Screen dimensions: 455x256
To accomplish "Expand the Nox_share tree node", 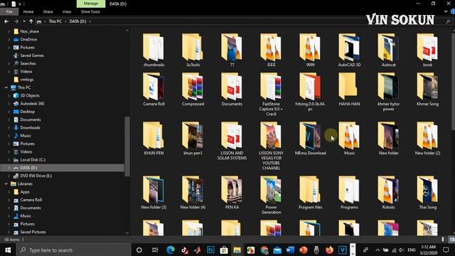I will coord(9,31).
